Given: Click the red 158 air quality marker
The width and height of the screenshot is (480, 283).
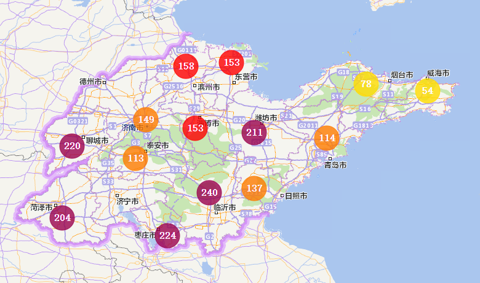Looking at the screenshot, I should point(185,66).
